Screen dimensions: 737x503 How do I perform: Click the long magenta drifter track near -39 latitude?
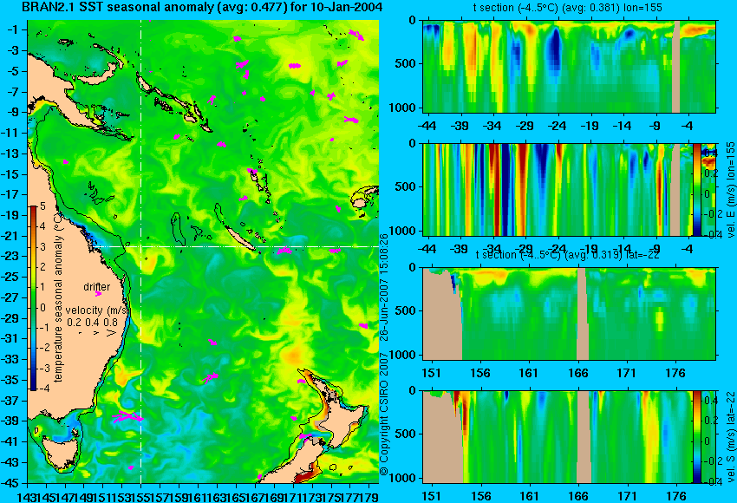click(127, 416)
